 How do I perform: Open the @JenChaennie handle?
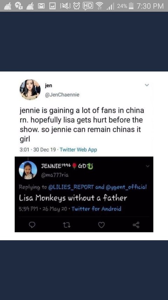(62, 95)
